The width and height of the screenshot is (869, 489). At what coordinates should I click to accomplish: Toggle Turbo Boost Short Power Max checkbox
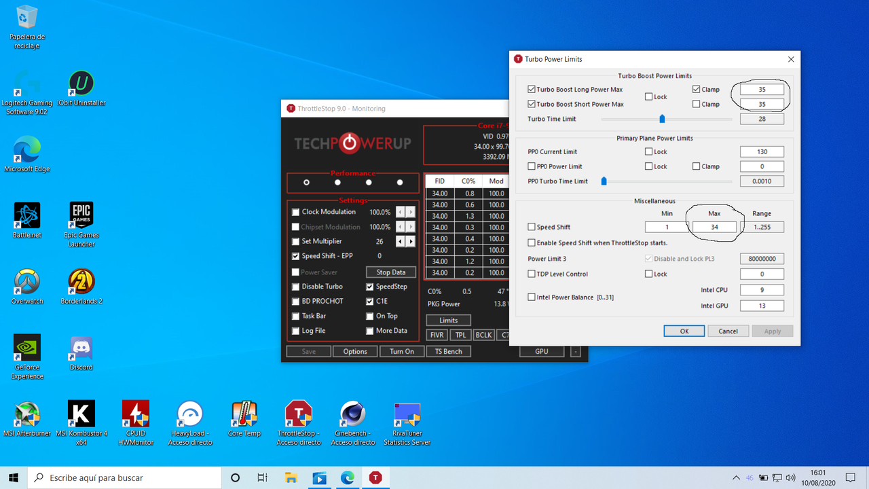(532, 104)
